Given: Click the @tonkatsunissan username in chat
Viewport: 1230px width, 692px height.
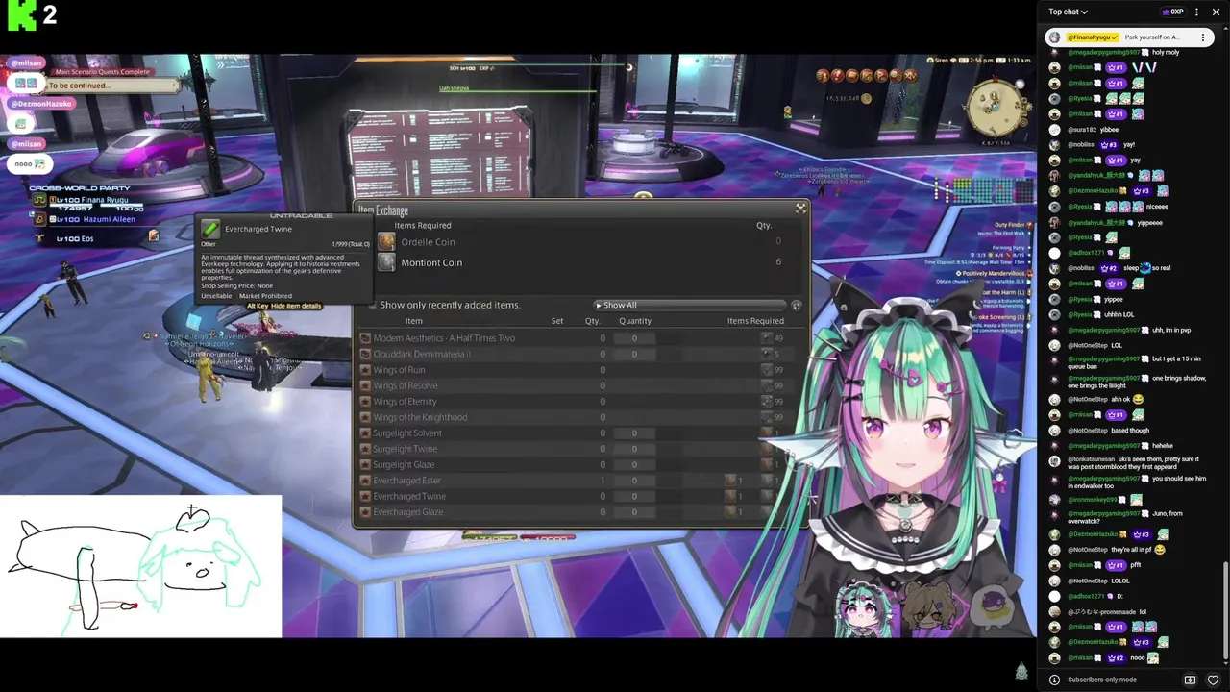Looking at the screenshot, I should (1092, 459).
